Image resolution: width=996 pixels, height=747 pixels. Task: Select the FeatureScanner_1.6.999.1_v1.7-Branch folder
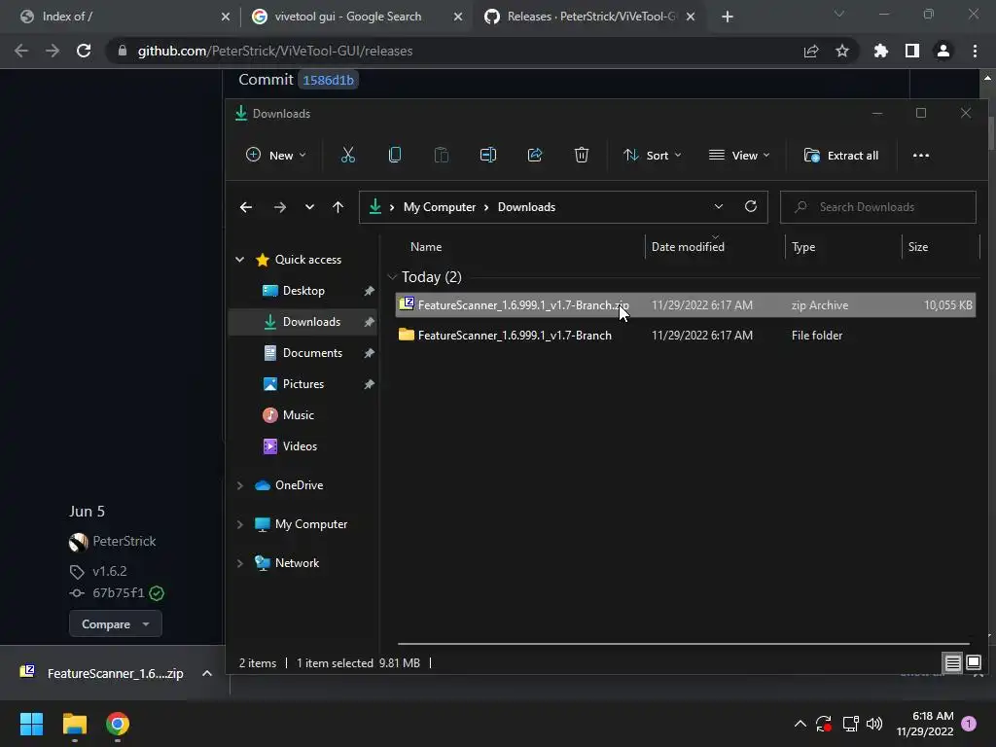(x=515, y=336)
